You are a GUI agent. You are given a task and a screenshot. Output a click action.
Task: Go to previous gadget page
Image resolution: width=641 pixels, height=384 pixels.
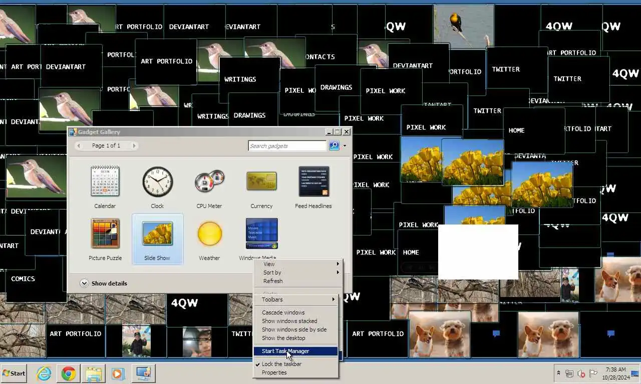[x=79, y=145]
